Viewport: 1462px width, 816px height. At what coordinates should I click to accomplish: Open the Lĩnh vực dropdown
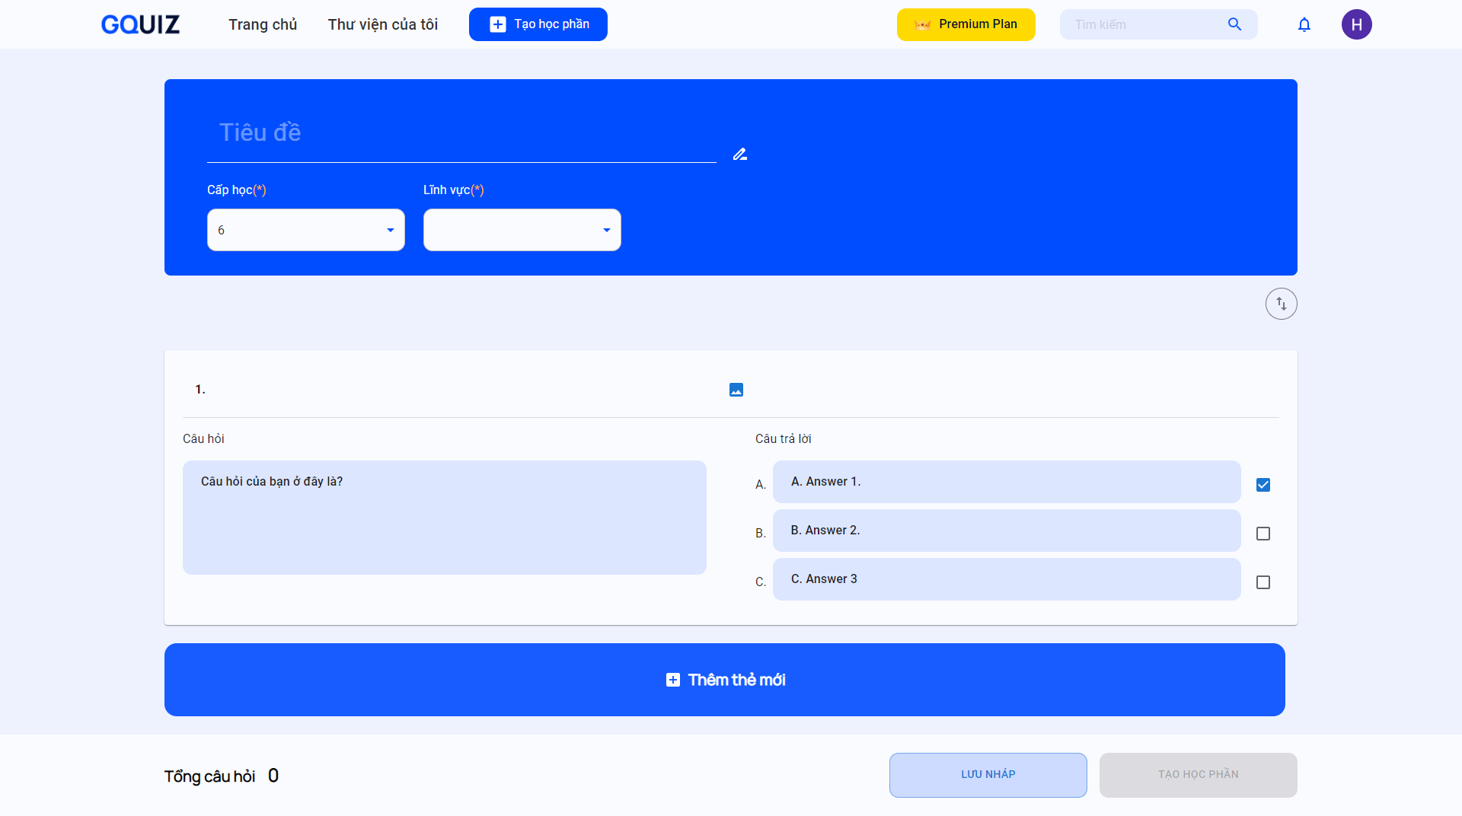coord(522,230)
